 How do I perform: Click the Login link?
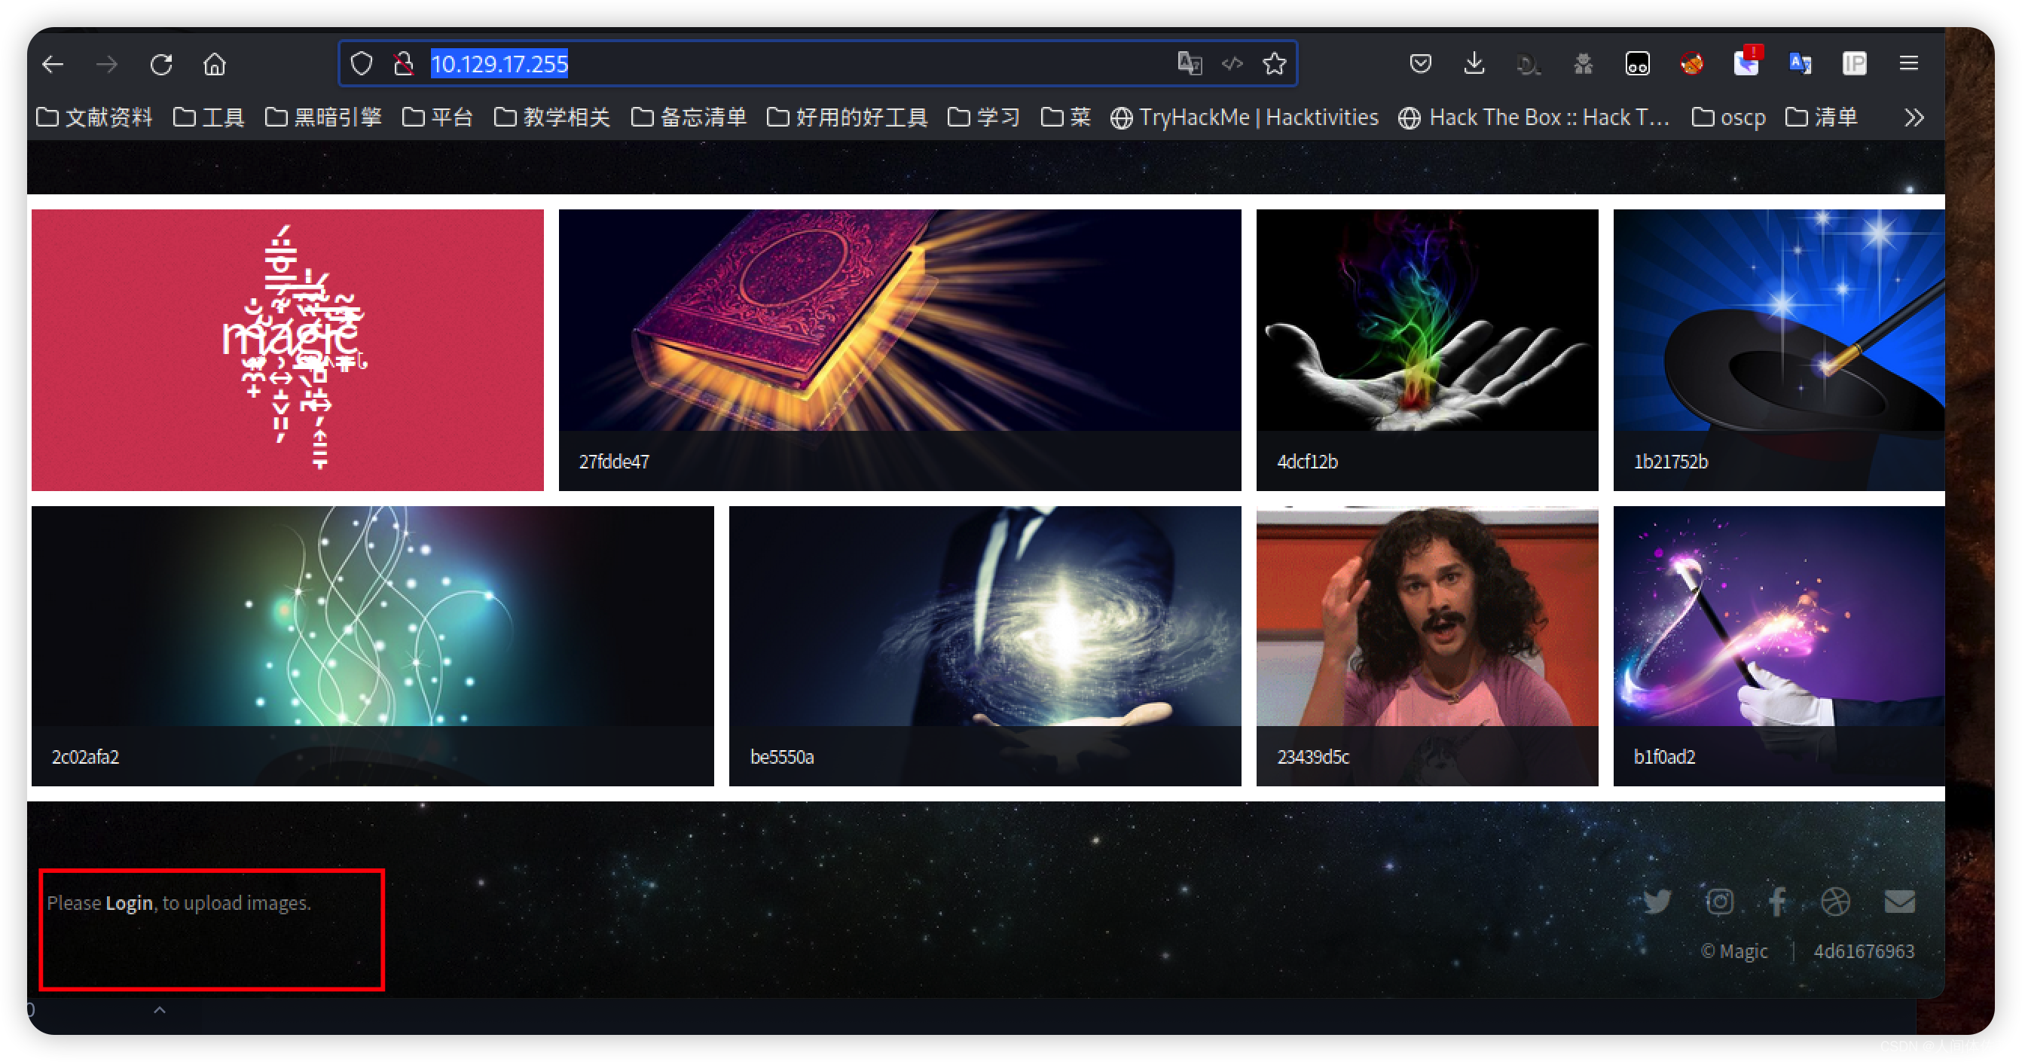129,902
